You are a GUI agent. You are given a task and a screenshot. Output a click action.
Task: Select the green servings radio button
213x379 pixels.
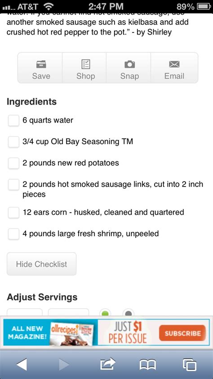click(105, 313)
